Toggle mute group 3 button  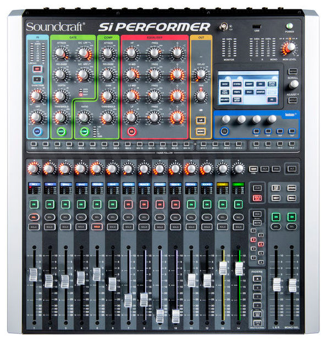[253, 240]
